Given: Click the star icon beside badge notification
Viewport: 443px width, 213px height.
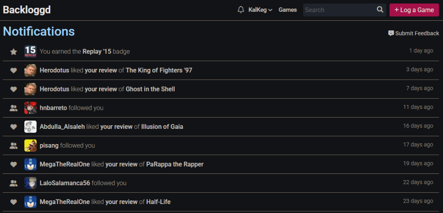Looking at the screenshot, I should click(14, 52).
